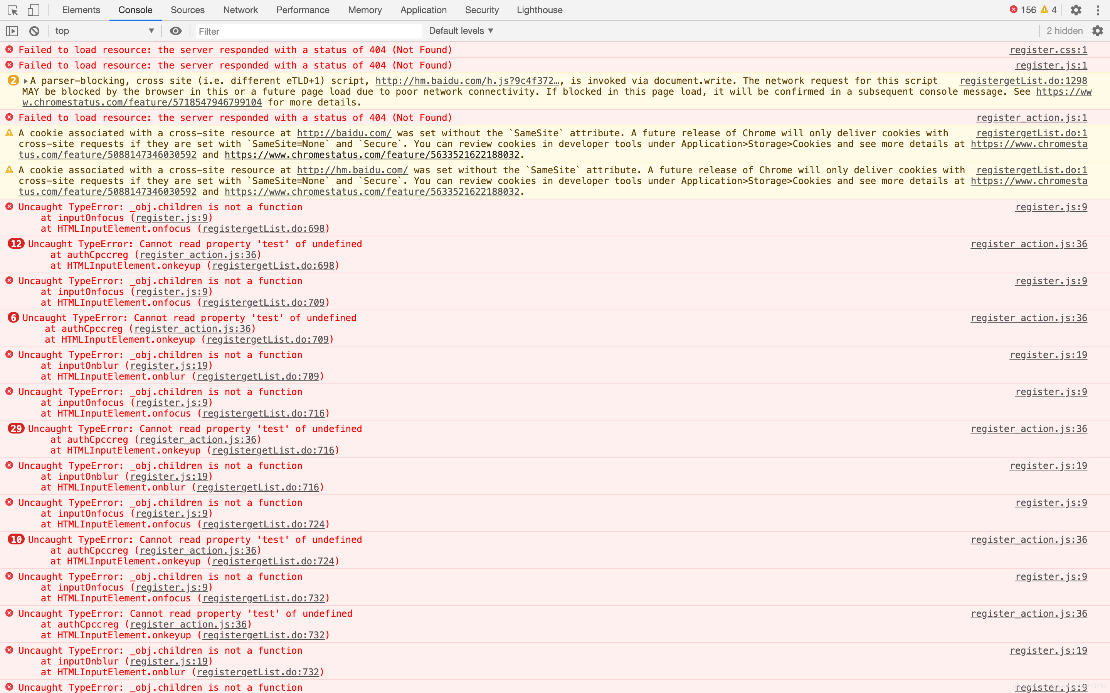Screen dimensions: 1110x693
Task: Open the three-dot customize DevTools menu
Action: pyautogui.click(x=1098, y=10)
